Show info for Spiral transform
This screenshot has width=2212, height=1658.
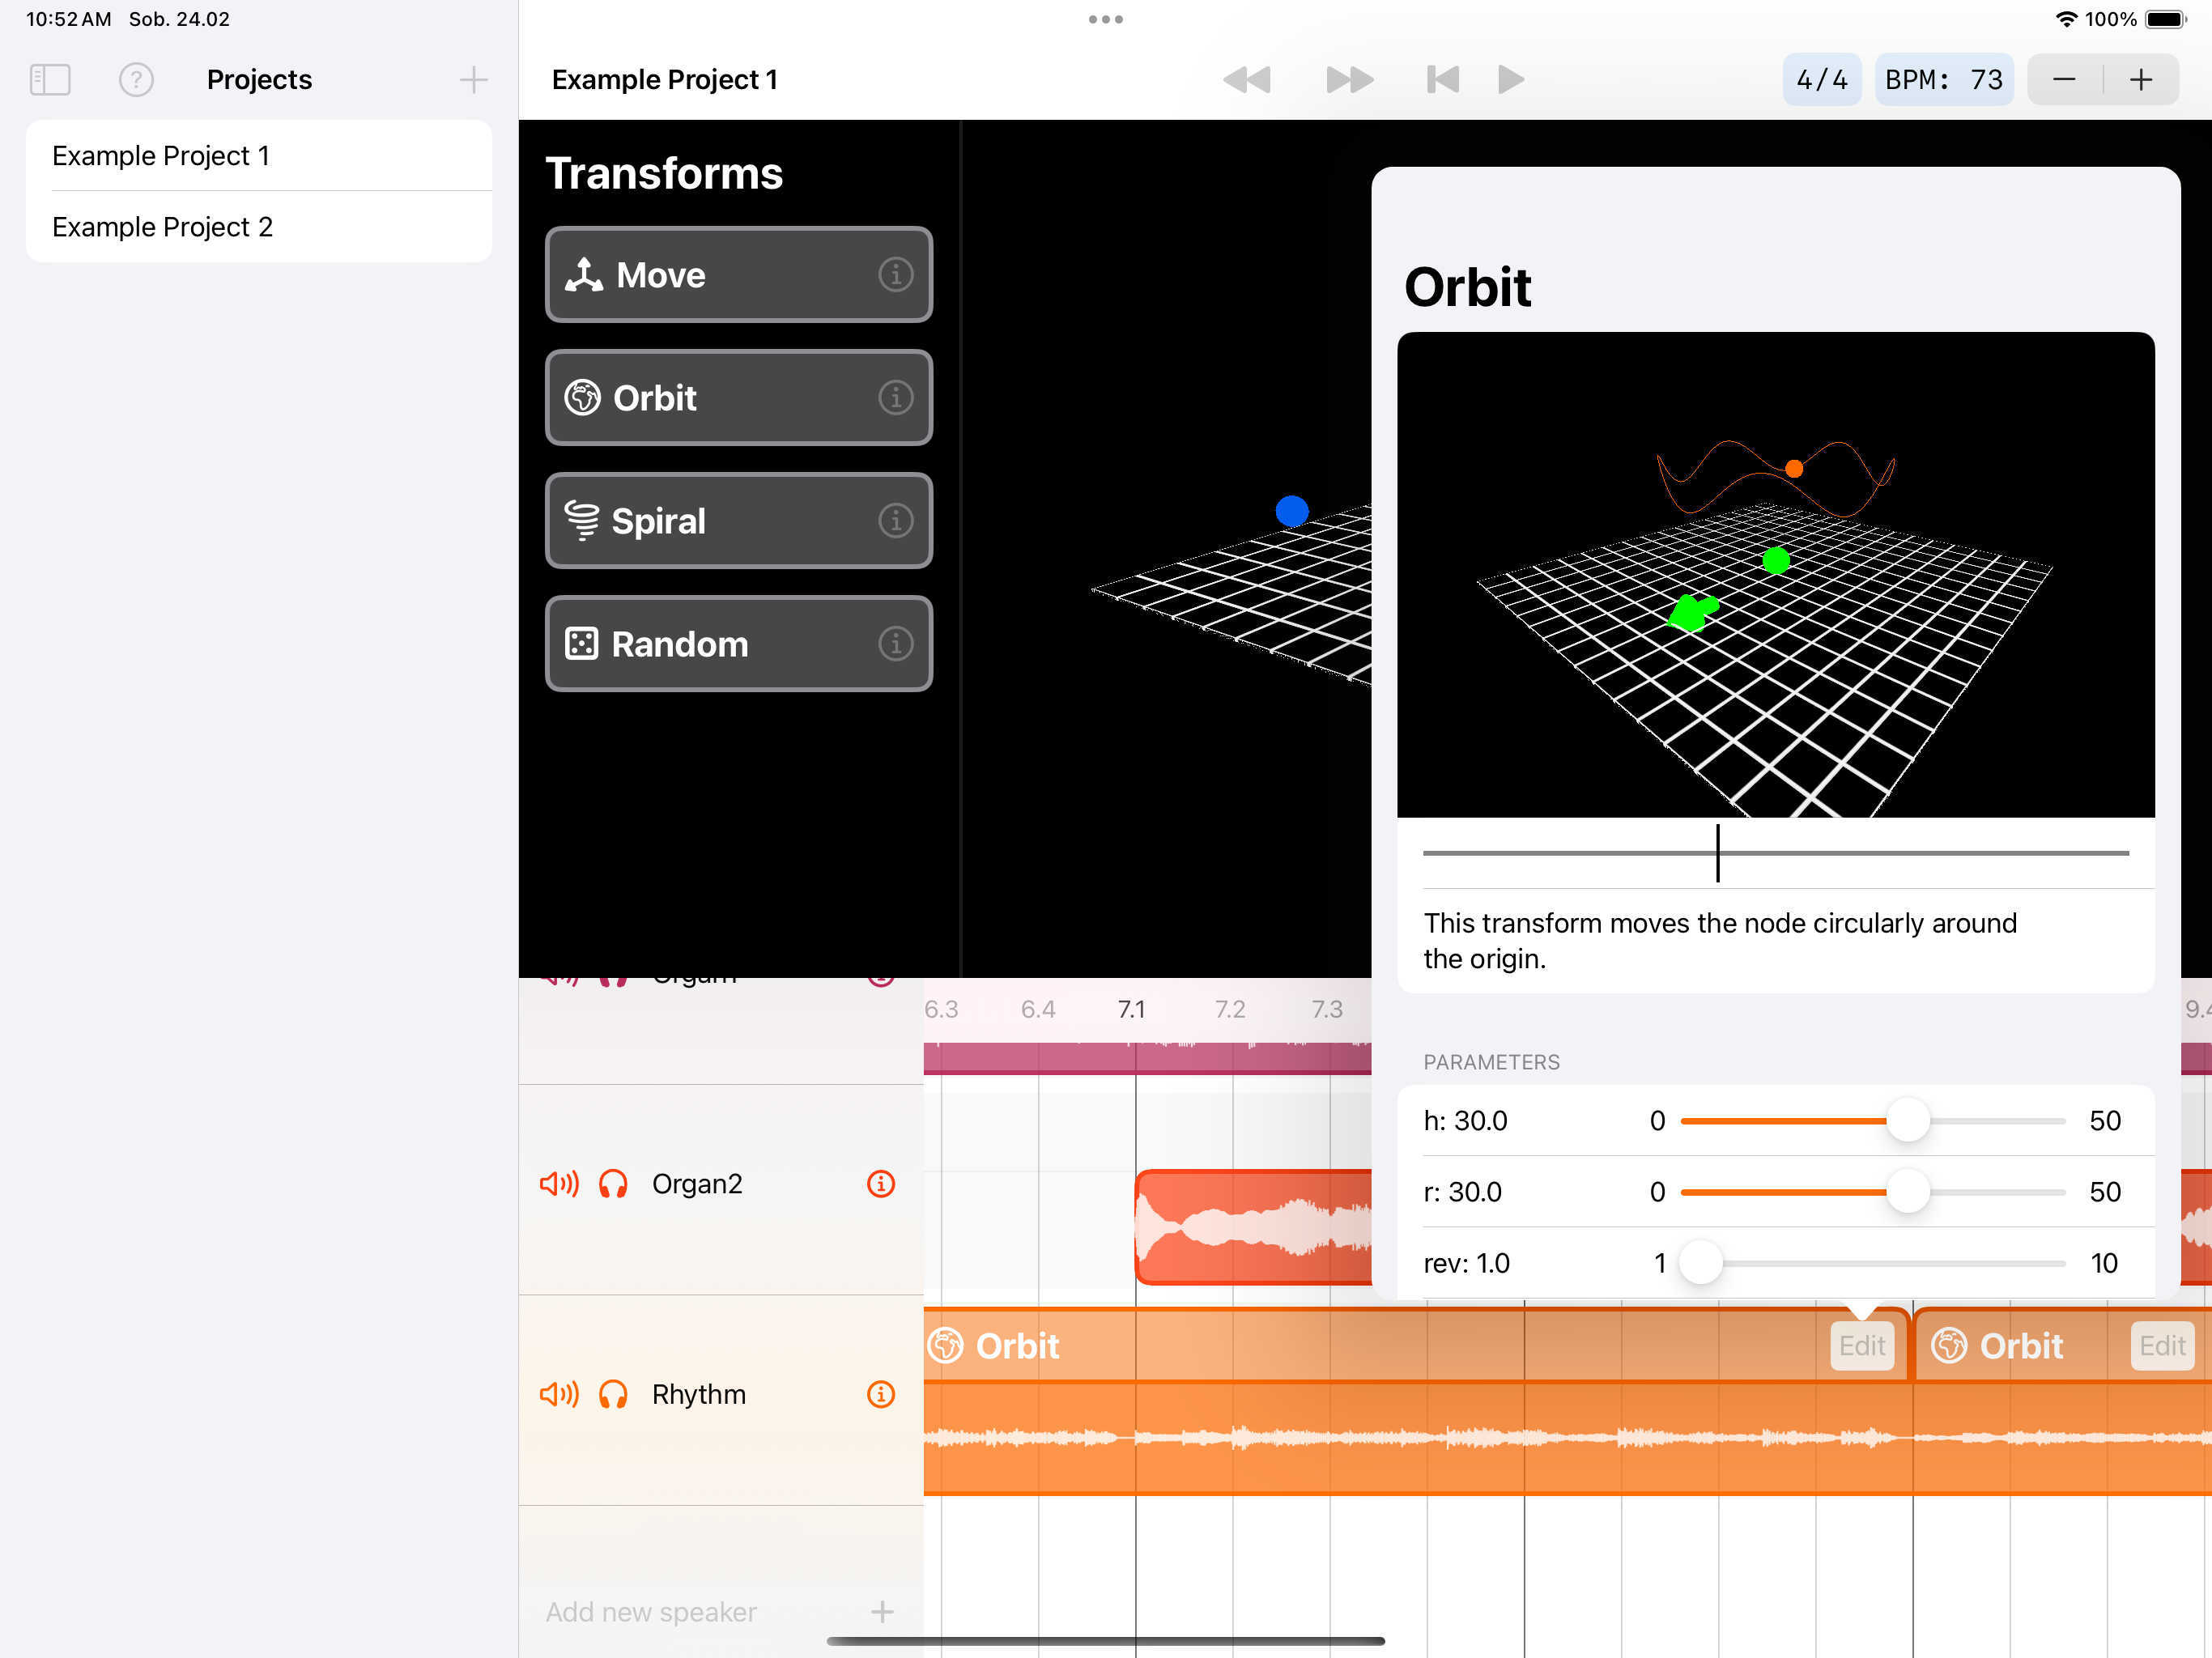tap(895, 521)
